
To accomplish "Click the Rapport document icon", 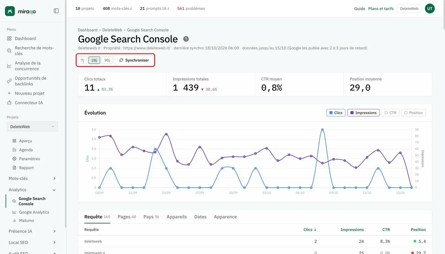I will click(x=14, y=168).
